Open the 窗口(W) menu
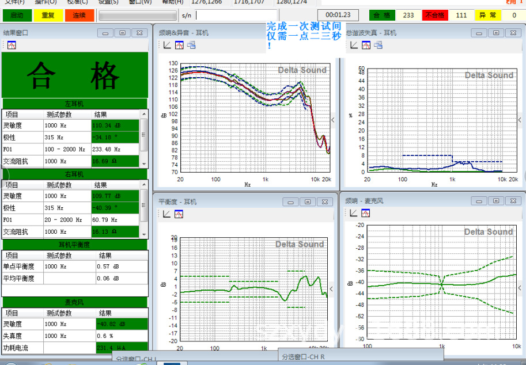The image size is (526, 365). pyautogui.click(x=141, y=2)
